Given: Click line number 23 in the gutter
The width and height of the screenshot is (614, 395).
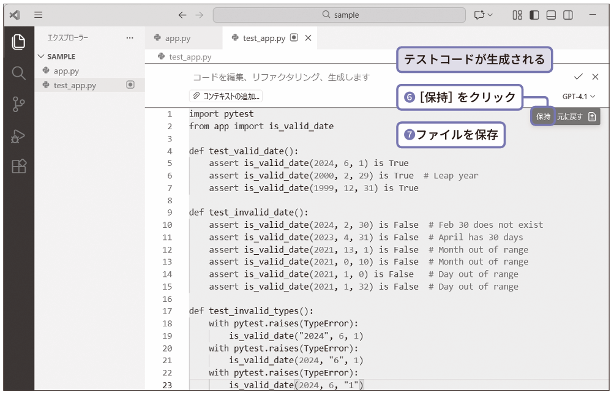Looking at the screenshot, I should (x=167, y=385).
